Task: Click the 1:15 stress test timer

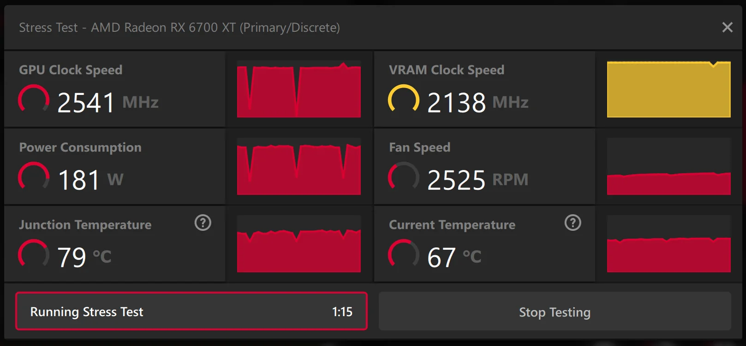Action: (342, 312)
